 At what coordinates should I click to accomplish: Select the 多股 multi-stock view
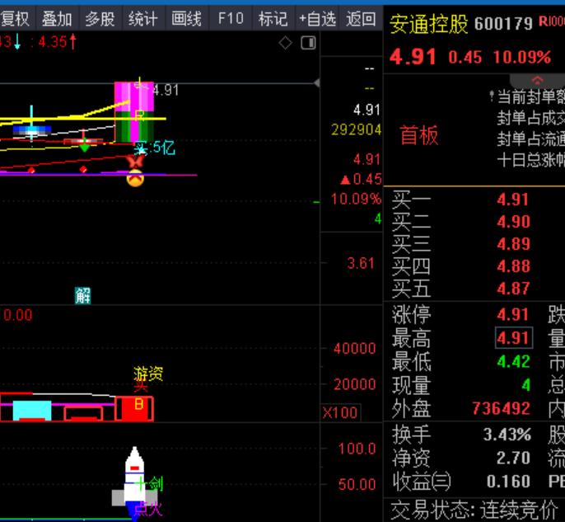100,18
